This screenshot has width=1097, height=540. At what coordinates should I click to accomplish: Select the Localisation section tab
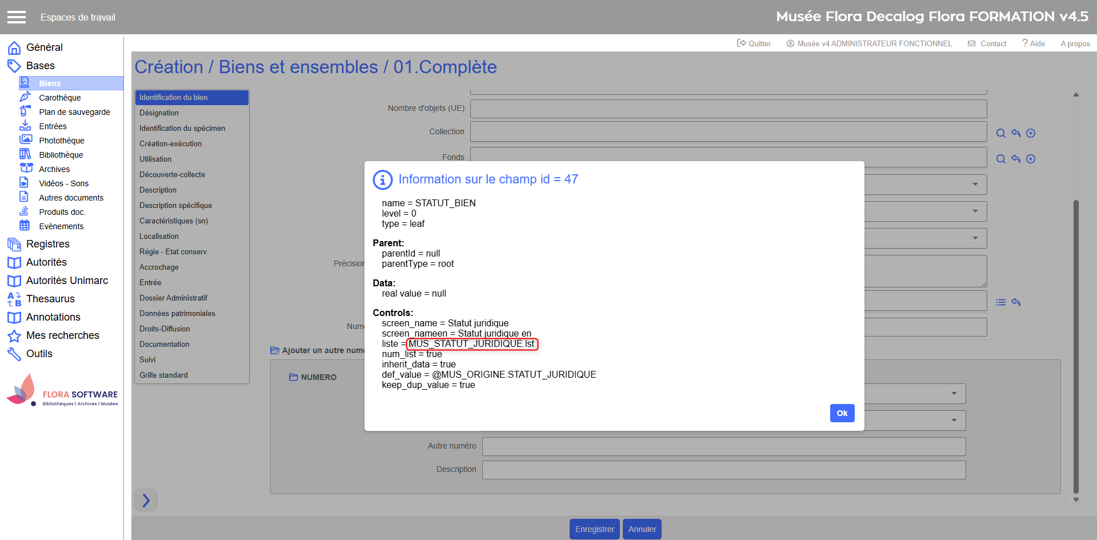point(159,237)
